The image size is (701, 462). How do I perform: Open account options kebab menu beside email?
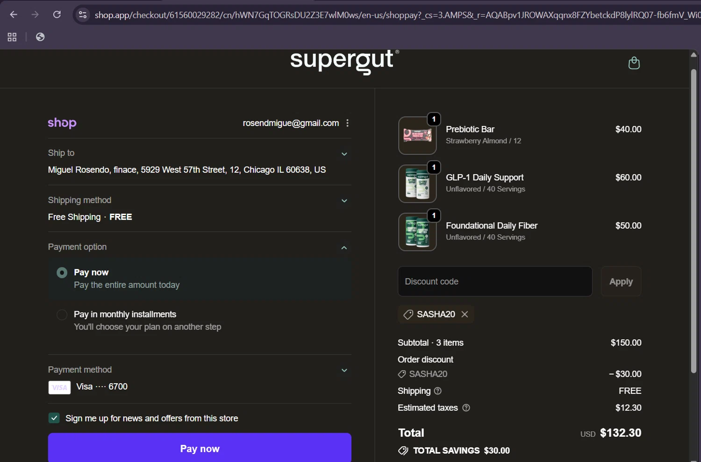coord(347,123)
